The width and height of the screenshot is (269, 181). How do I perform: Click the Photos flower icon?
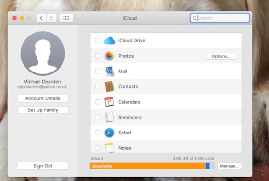pos(110,56)
